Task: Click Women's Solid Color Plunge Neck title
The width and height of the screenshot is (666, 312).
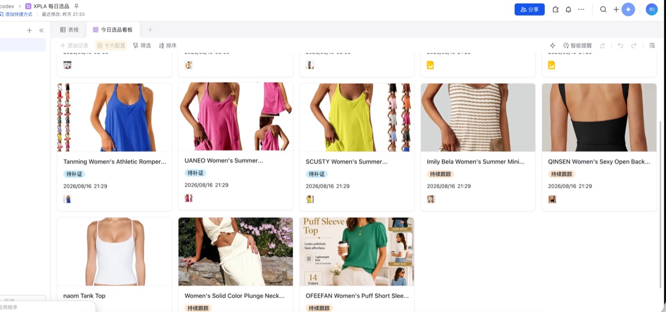Action: (235, 296)
